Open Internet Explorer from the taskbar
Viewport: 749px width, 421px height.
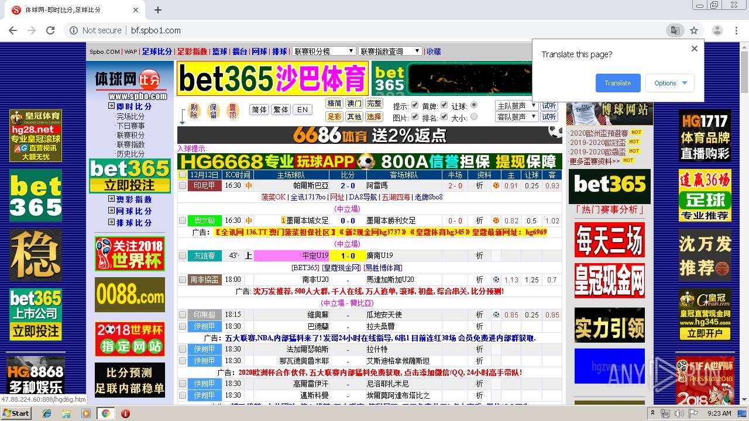(x=47, y=413)
